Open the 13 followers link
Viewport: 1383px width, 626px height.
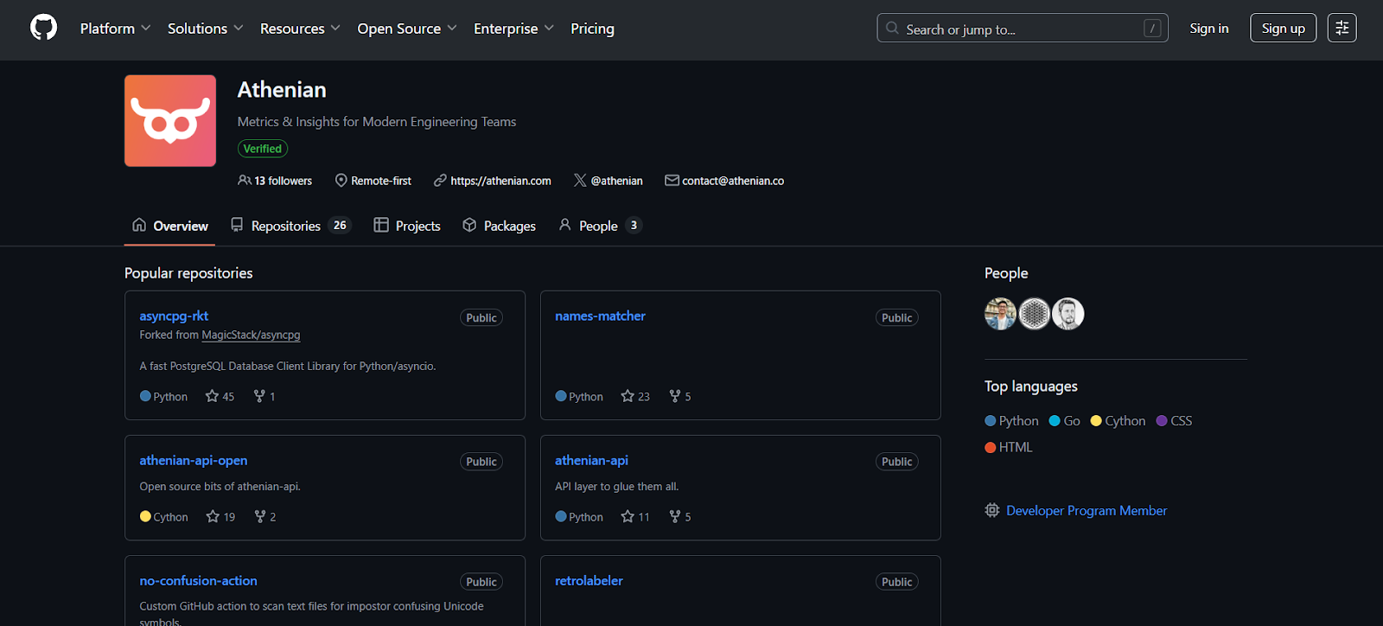(275, 181)
